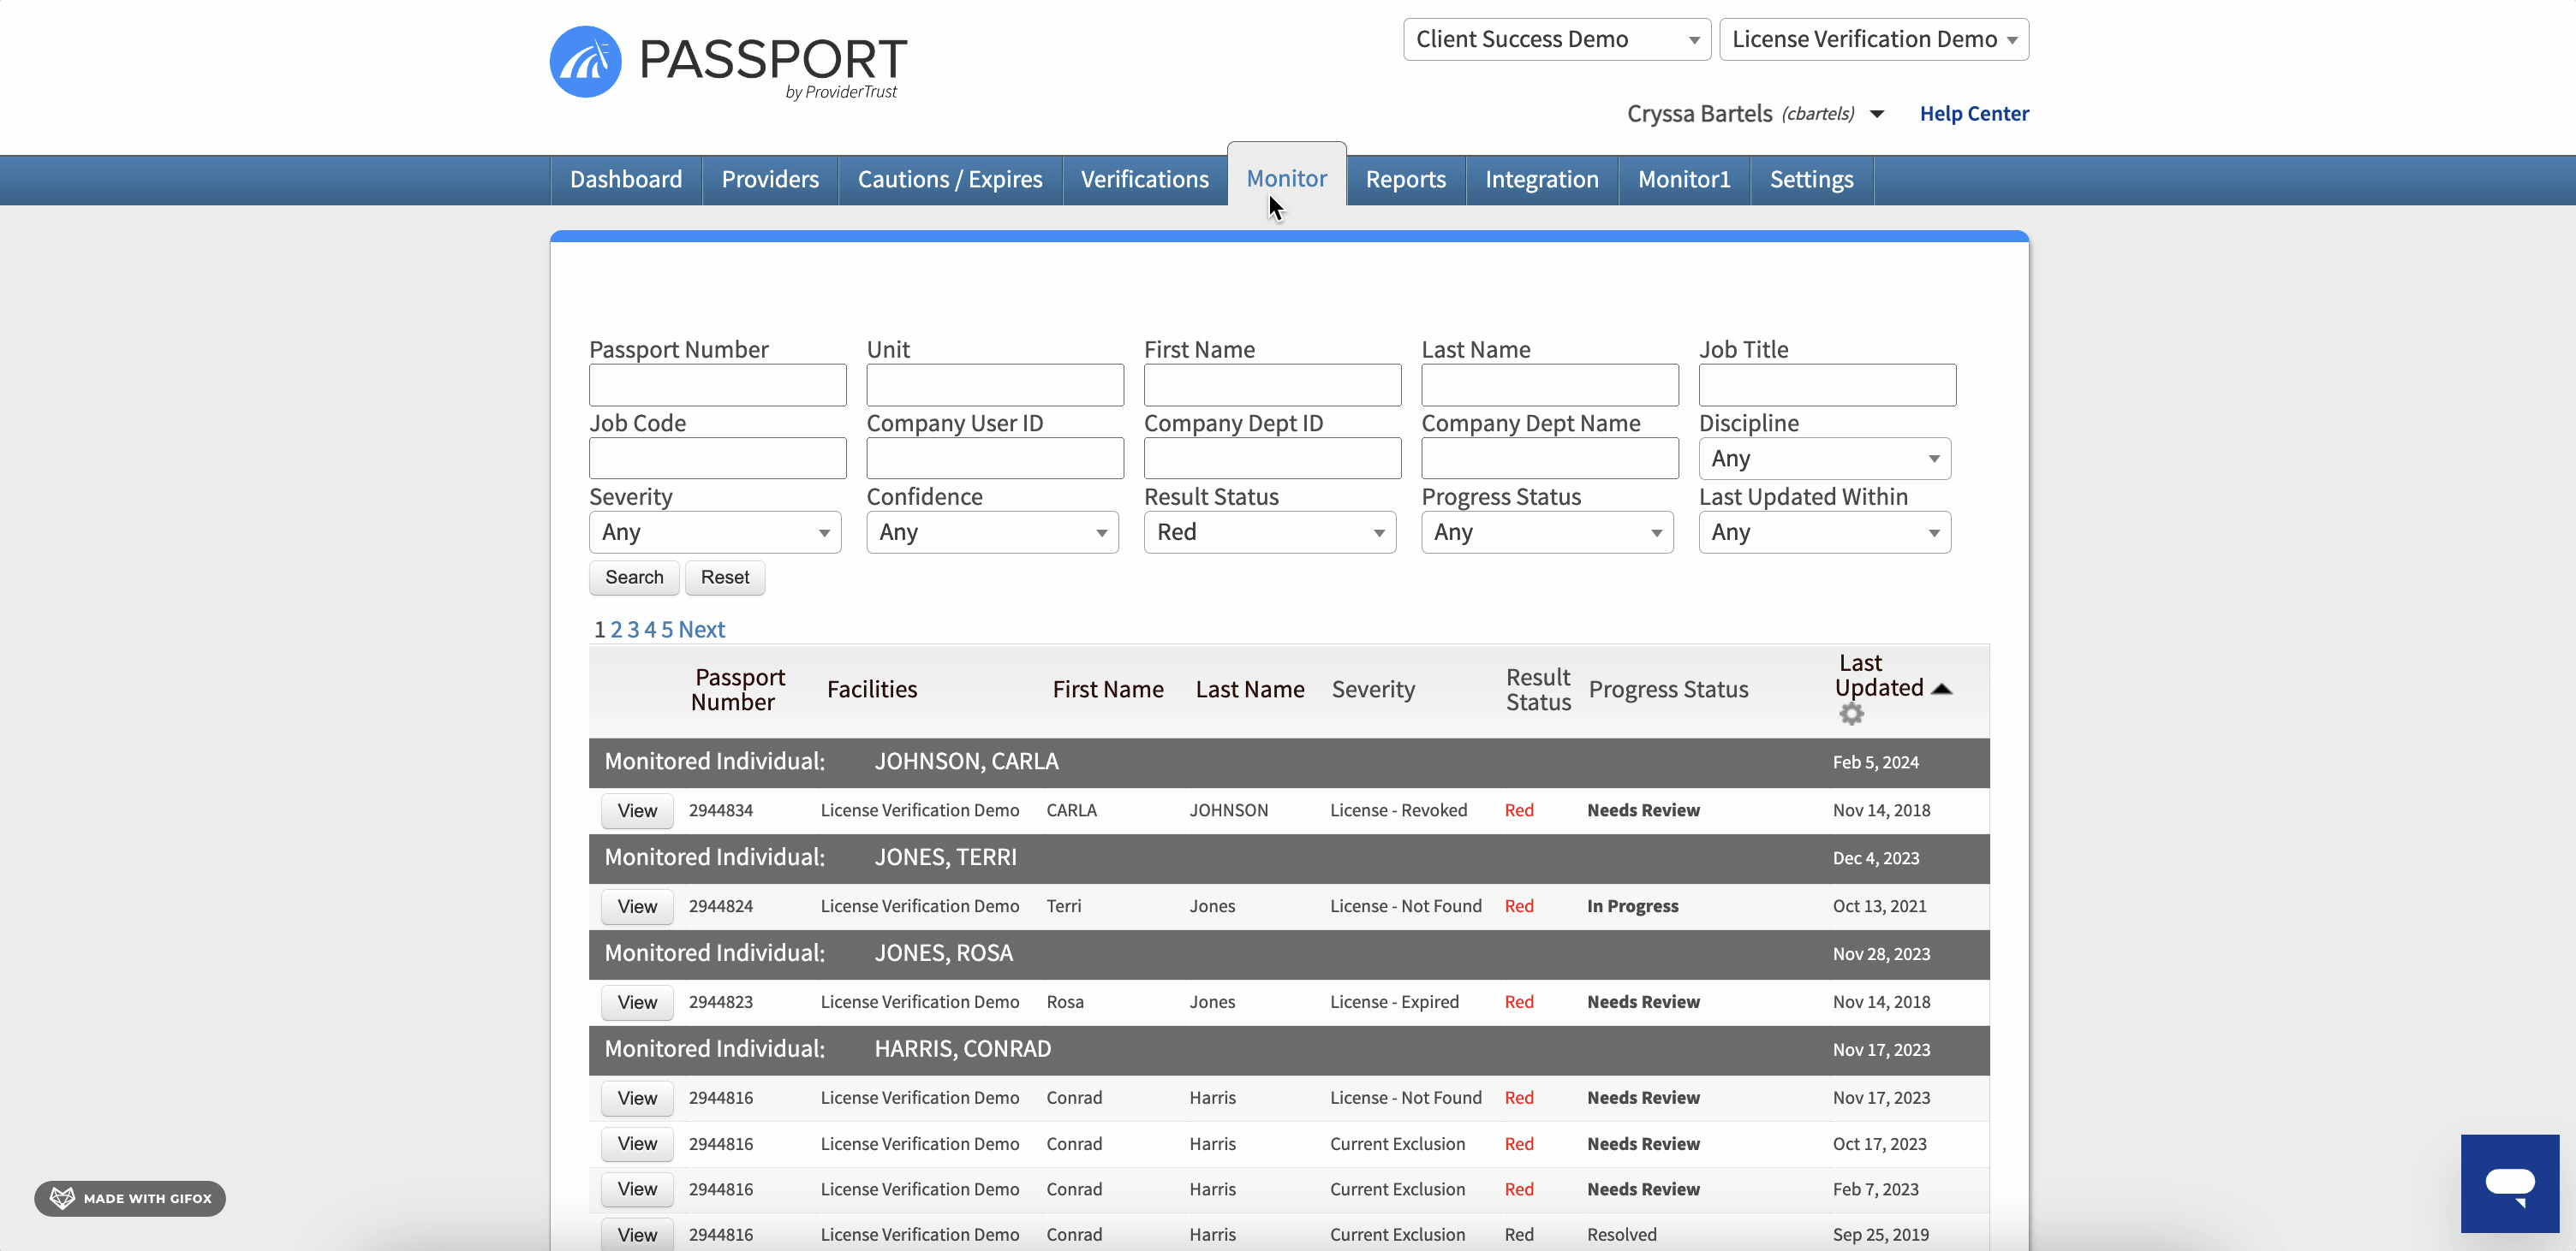Click the Job Title input field
2576x1251 pixels.
pos(1827,385)
